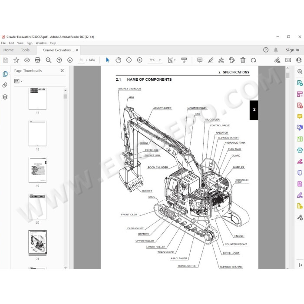Open yellow Comment tool in right pane
The height and width of the screenshot is (304, 304).
click(x=300, y=116)
